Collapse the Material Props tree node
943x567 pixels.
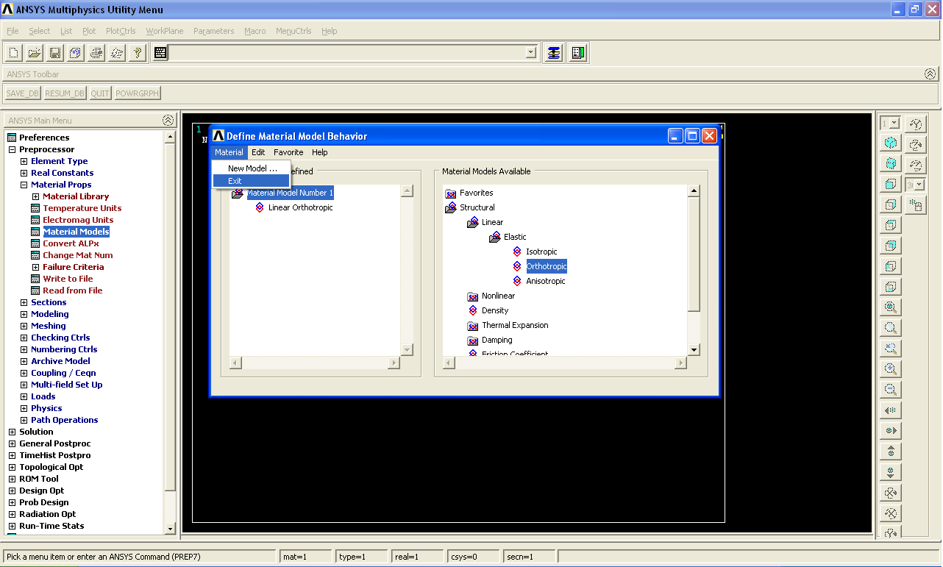coord(24,185)
